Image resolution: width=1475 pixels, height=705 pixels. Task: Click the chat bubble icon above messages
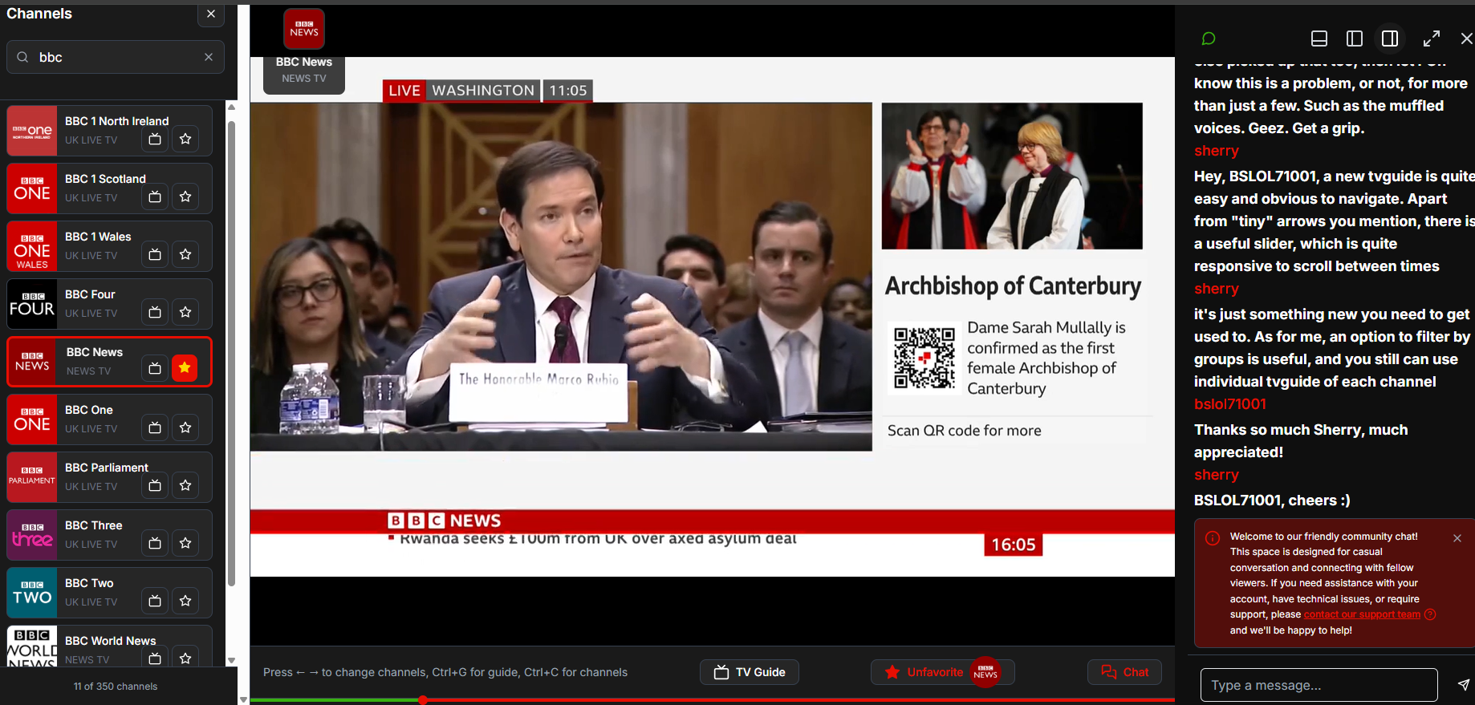tap(1208, 38)
